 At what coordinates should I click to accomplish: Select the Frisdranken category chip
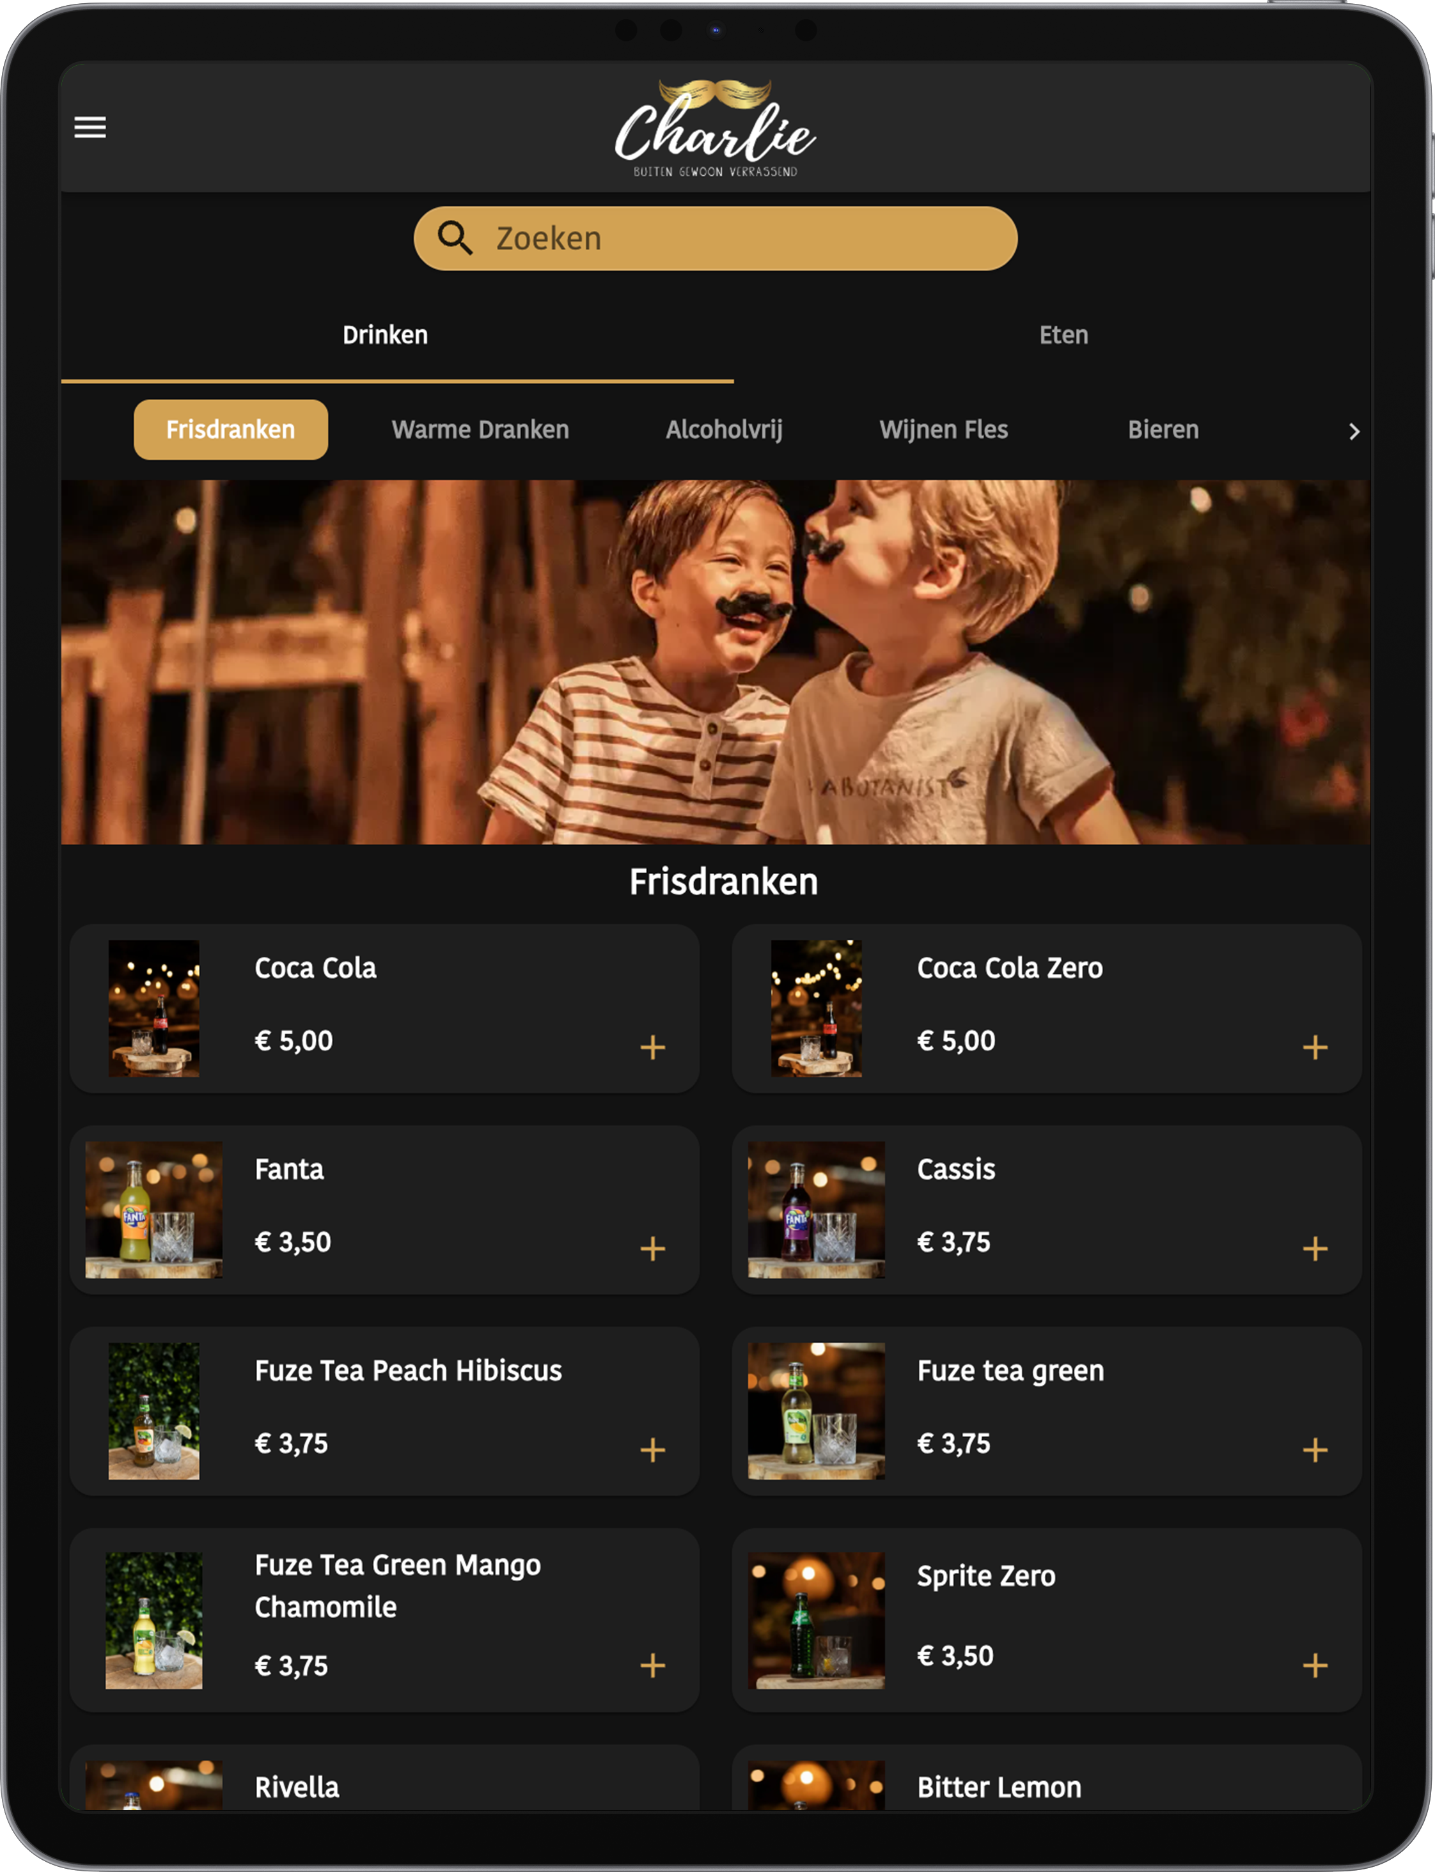(231, 430)
